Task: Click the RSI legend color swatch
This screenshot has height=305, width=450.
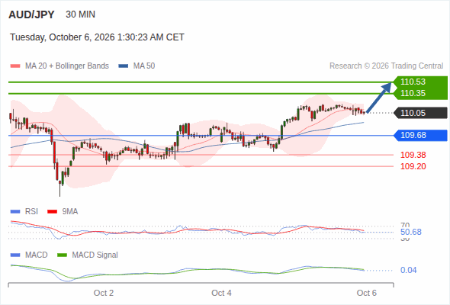Action: 15,212
